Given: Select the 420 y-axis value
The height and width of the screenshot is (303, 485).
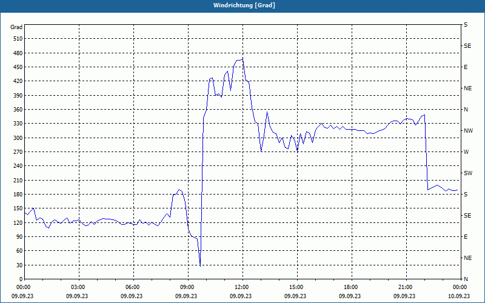Looking at the screenshot, I should click(18, 81).
